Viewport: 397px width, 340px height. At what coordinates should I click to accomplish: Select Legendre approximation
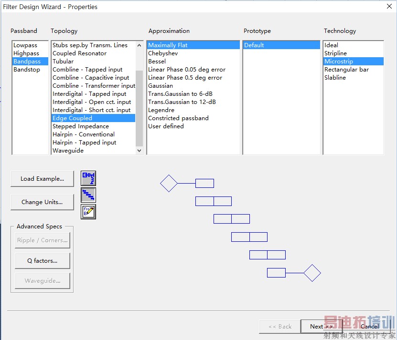tap(193, 110)
